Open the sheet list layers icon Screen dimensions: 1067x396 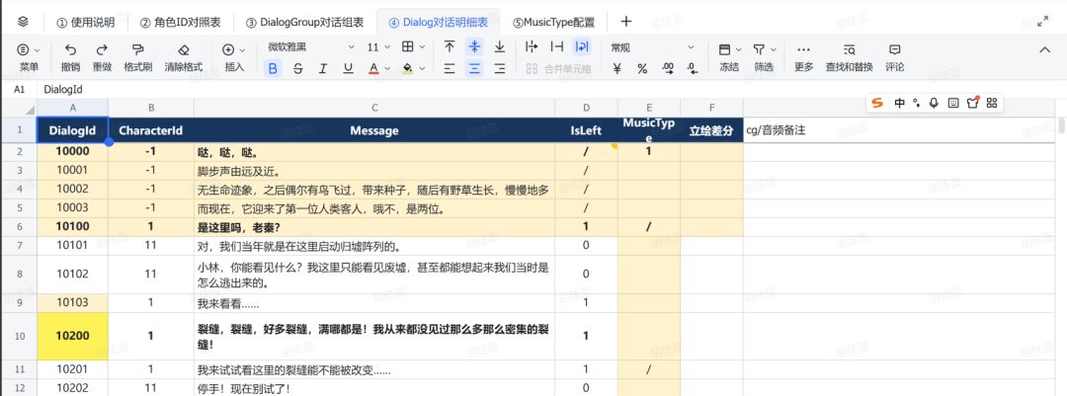[23, 22]
